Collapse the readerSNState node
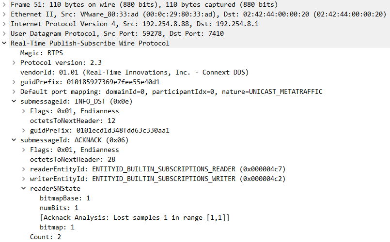The width and height of the screenshot is (390, 242). tap(24, 188)
